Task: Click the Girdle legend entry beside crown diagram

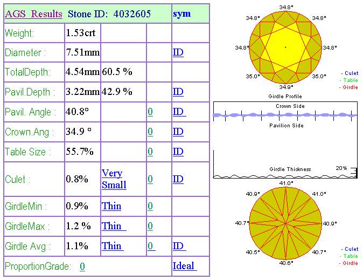Action: (348, 87)
